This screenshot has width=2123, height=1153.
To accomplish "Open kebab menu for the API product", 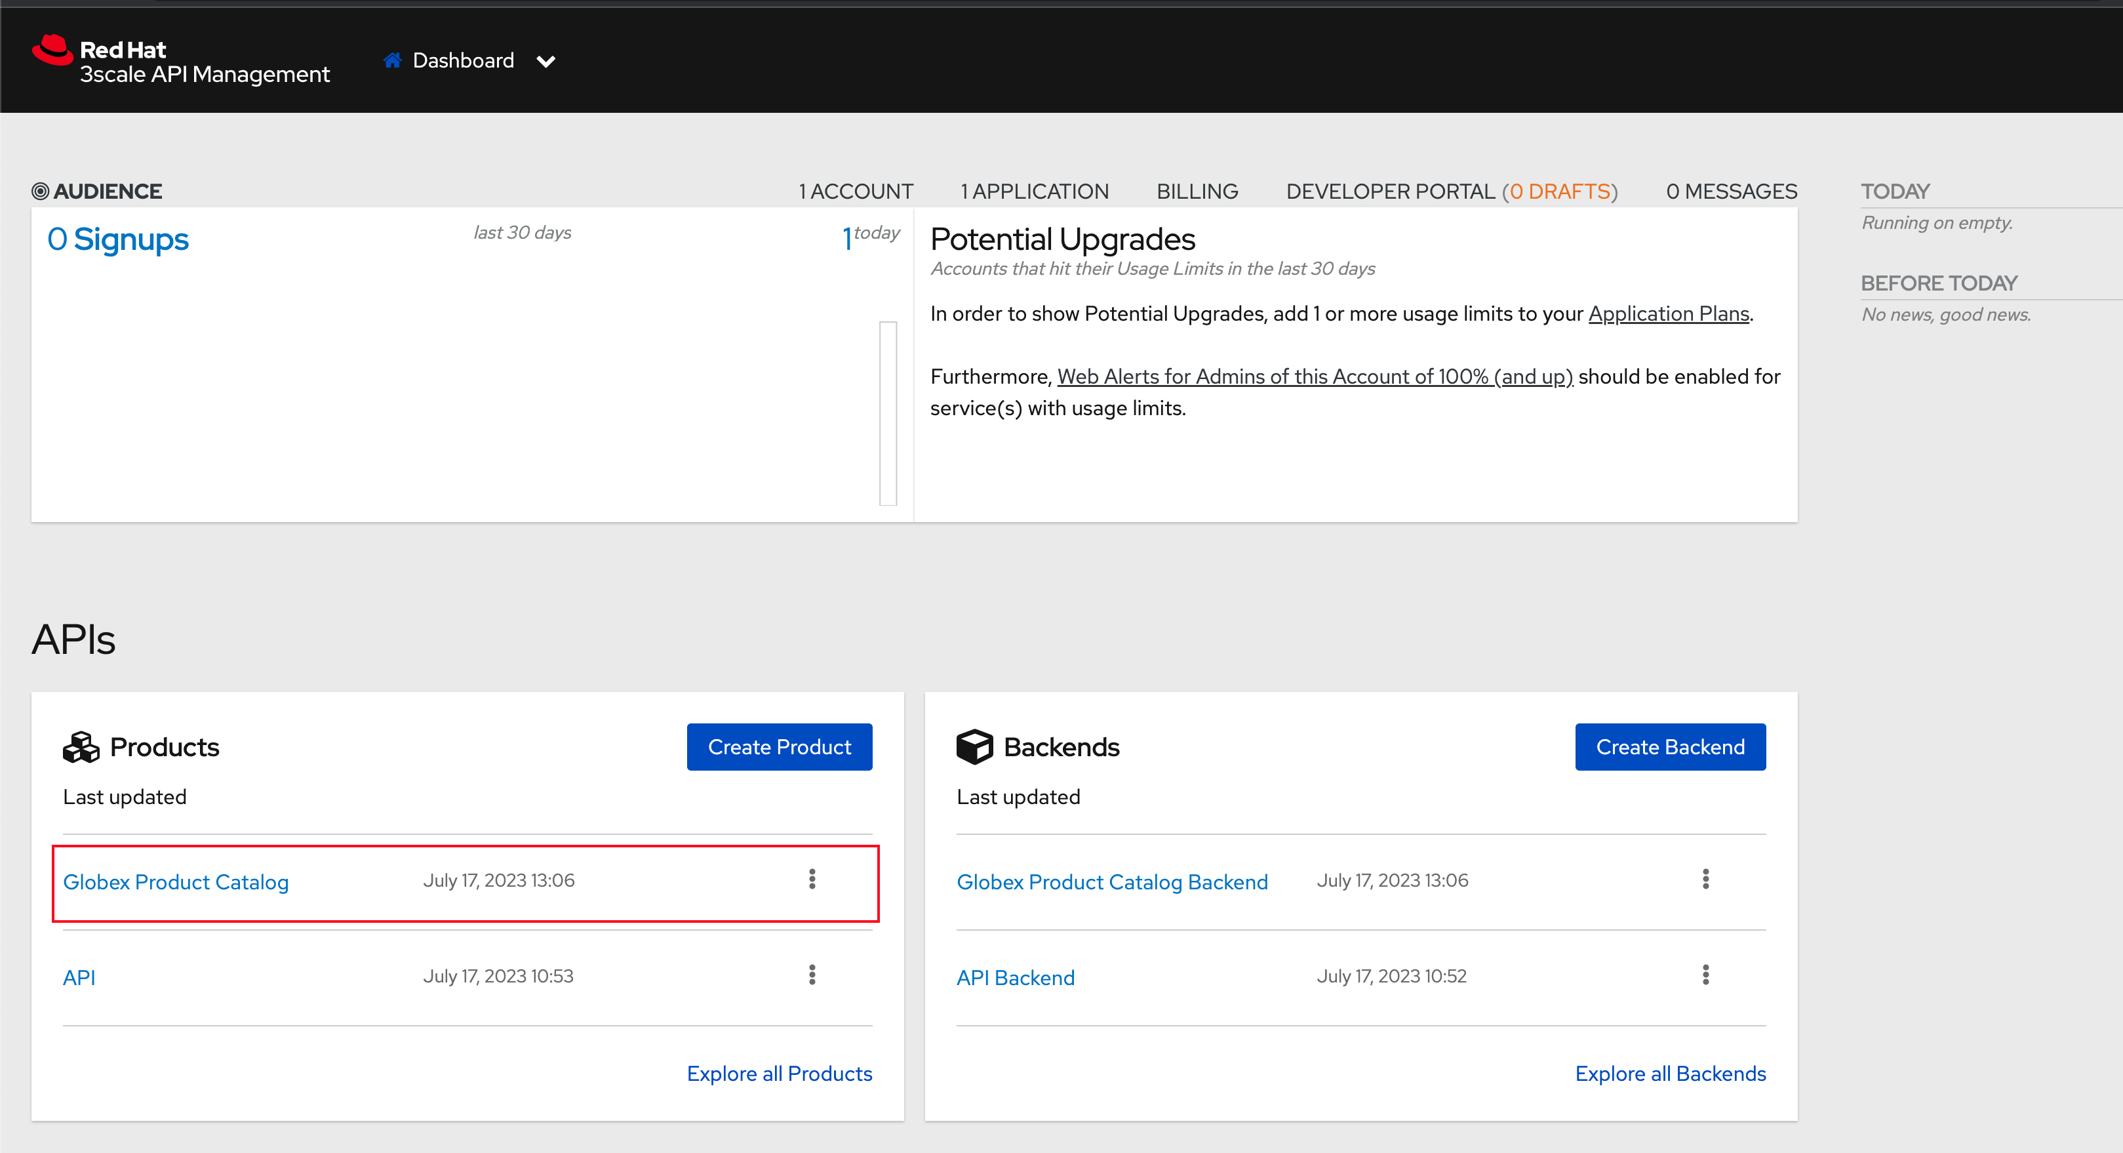I will pos(812,974).
